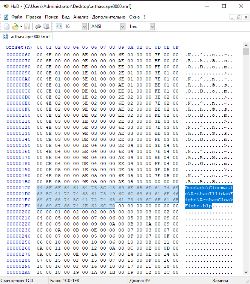
Task: Click offset row 00000100
Action: [x=19, y=115]
